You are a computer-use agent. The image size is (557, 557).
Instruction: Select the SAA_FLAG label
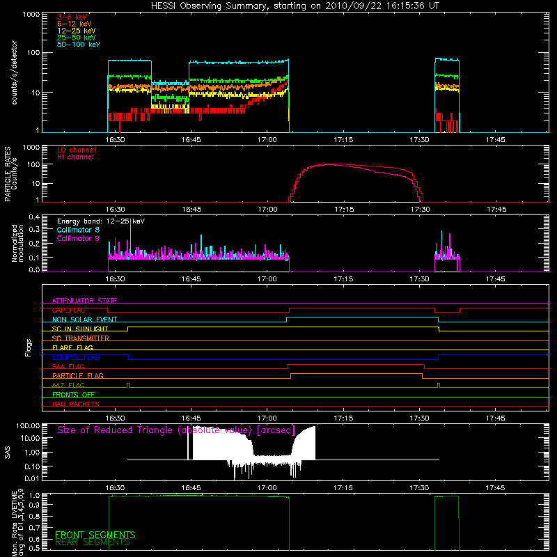pos(68,366)
